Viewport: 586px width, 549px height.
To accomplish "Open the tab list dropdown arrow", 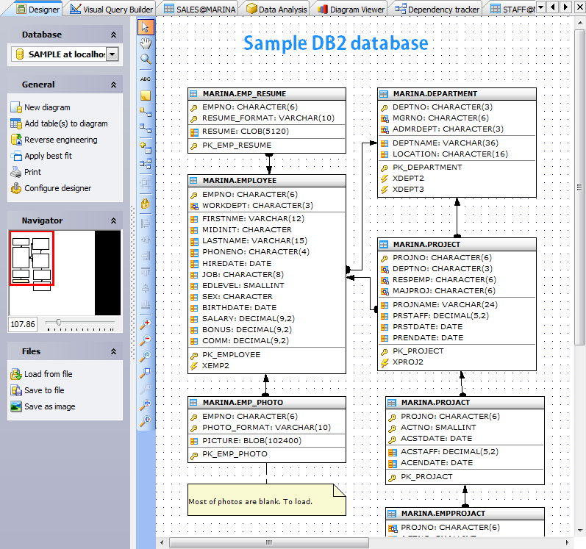I will [x=540, y=7].
